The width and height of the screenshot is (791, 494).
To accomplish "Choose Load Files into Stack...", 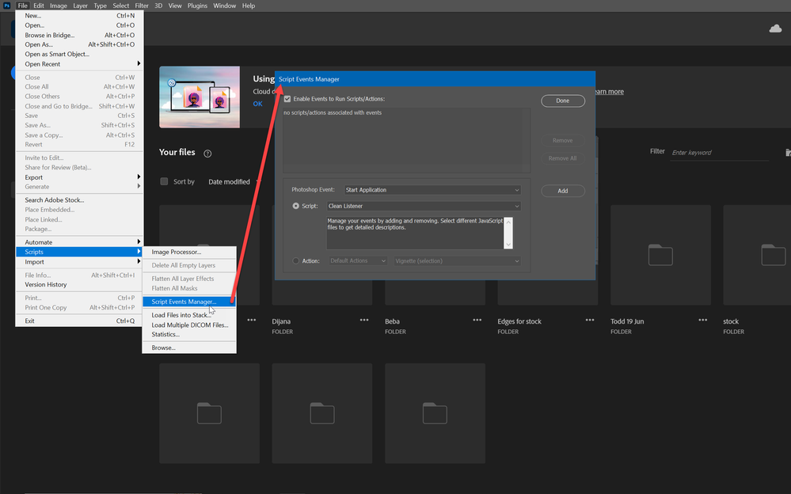I will pos(189,315).
